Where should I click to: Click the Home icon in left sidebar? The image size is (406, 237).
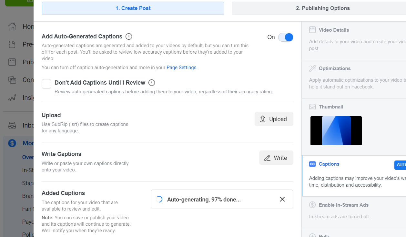(12, 26)
